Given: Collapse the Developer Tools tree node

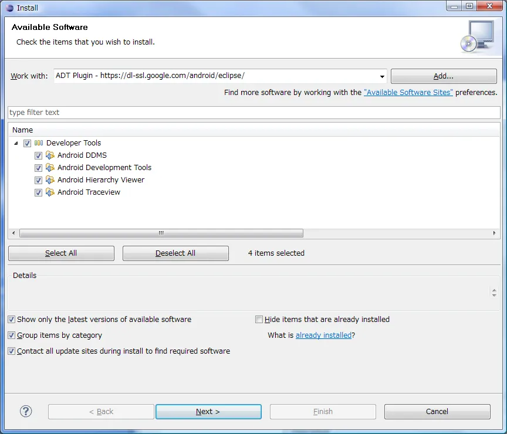Looking at the screenshot, I should tap(16, 143).
